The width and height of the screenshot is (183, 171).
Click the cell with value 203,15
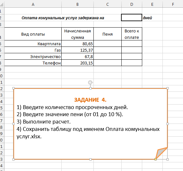point(77,63)
